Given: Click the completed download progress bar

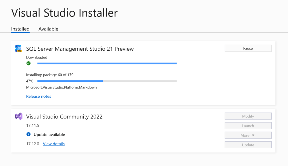Looking at the screenshot, I should (x=107, y=64).
